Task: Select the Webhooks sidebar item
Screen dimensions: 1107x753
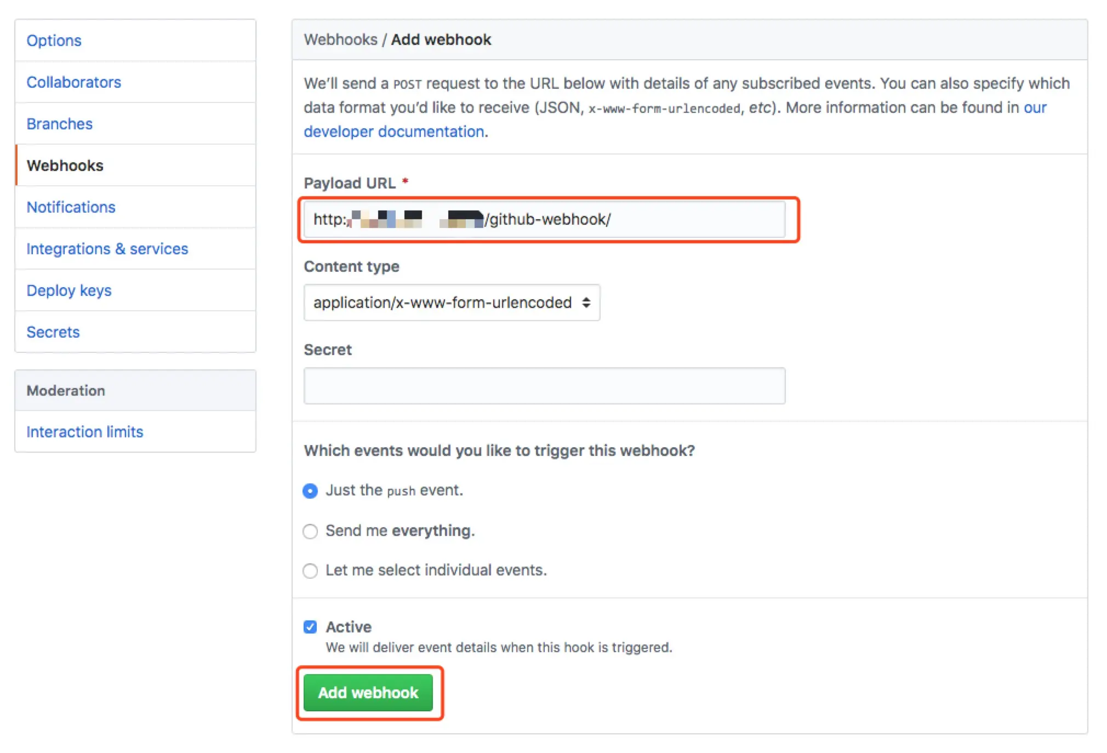Action: (65, 166)
